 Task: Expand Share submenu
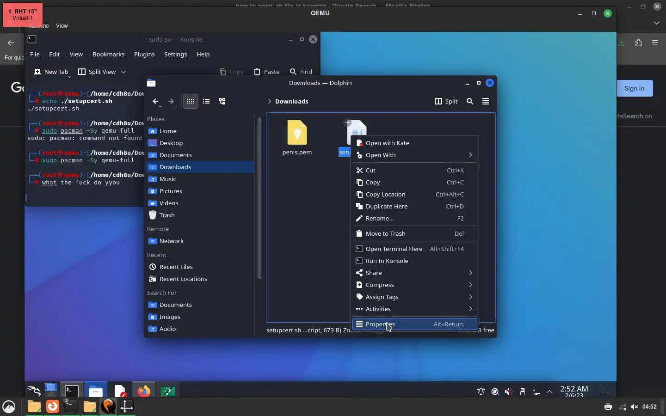415,273
